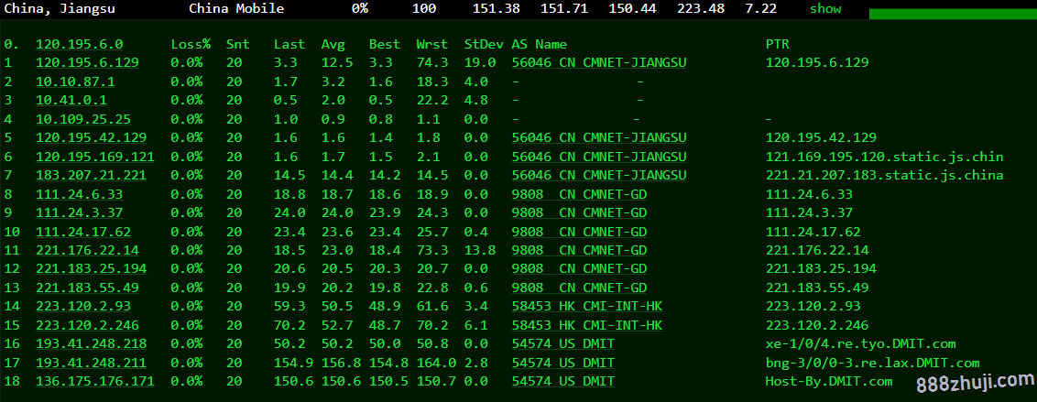This screenshot has height=402, width=1037.
Task: Click the "Best" column header
Action: coord(385,44)
